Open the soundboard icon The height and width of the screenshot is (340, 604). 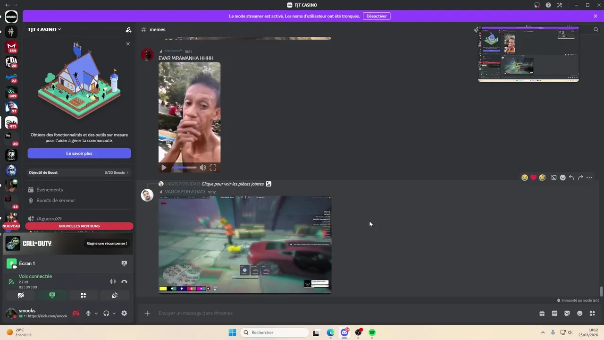pyautogui.click(x=115, y=295)
